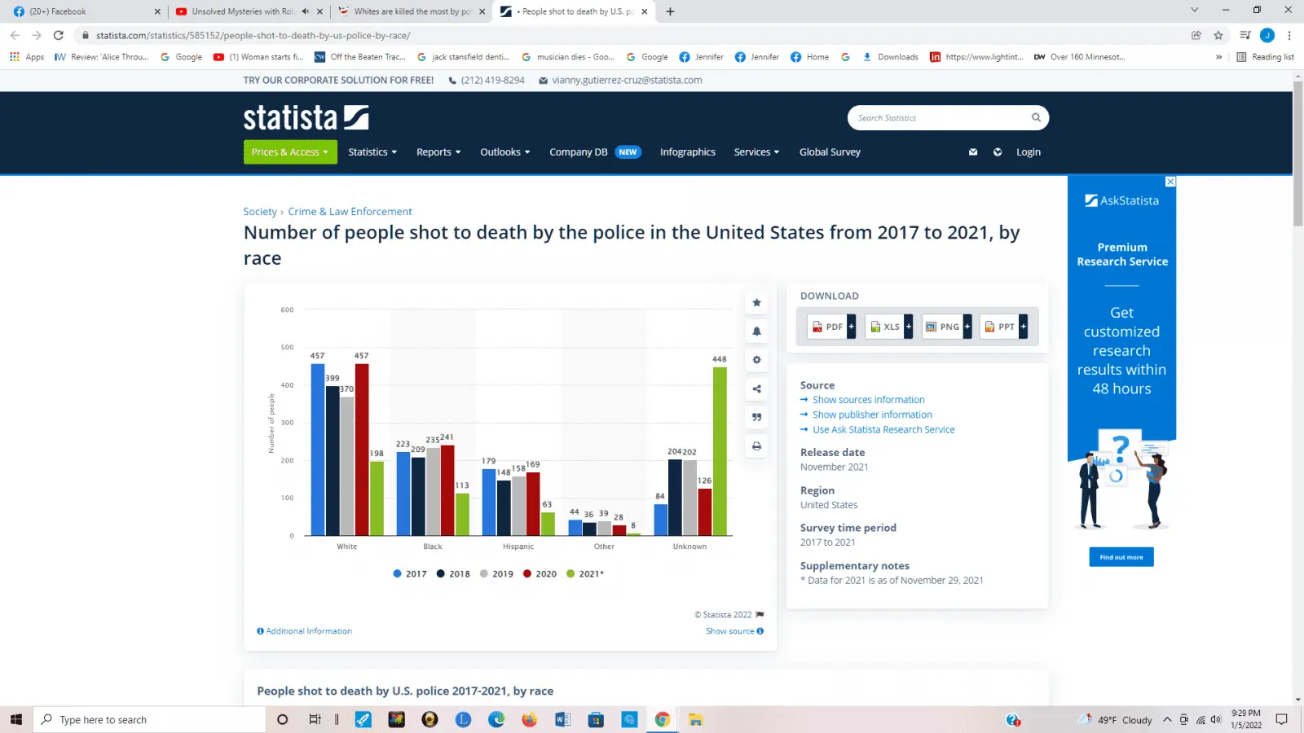Screen dimensions: 1304x733
Task: Click the Show sources information link
Action: pyautogui.click(x=868, y=400)
